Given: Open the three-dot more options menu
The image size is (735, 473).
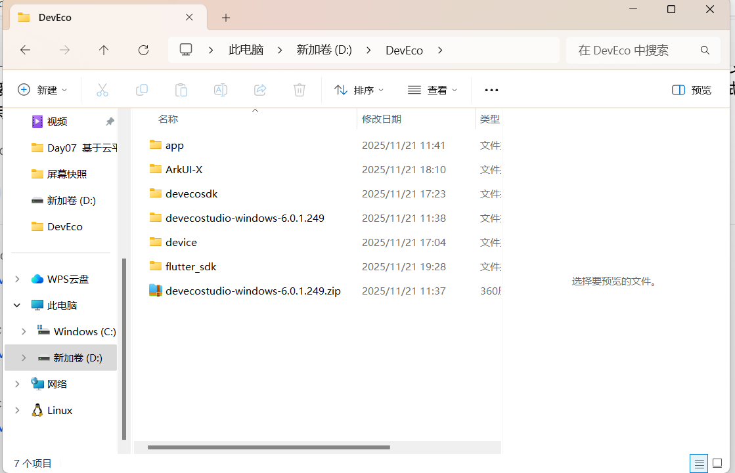Looking at the screenshot, I should 491,90.
